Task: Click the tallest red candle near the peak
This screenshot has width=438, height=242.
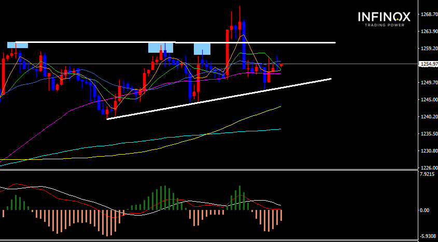Action: point(228,52)
